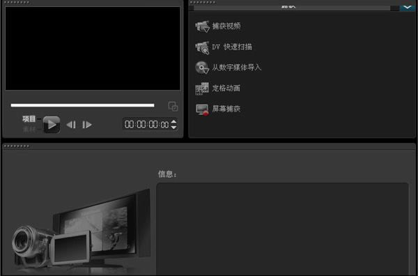The image size is (418, 276).
Task: Click the Capture Video camcorder icon
Action: (202, 26)
